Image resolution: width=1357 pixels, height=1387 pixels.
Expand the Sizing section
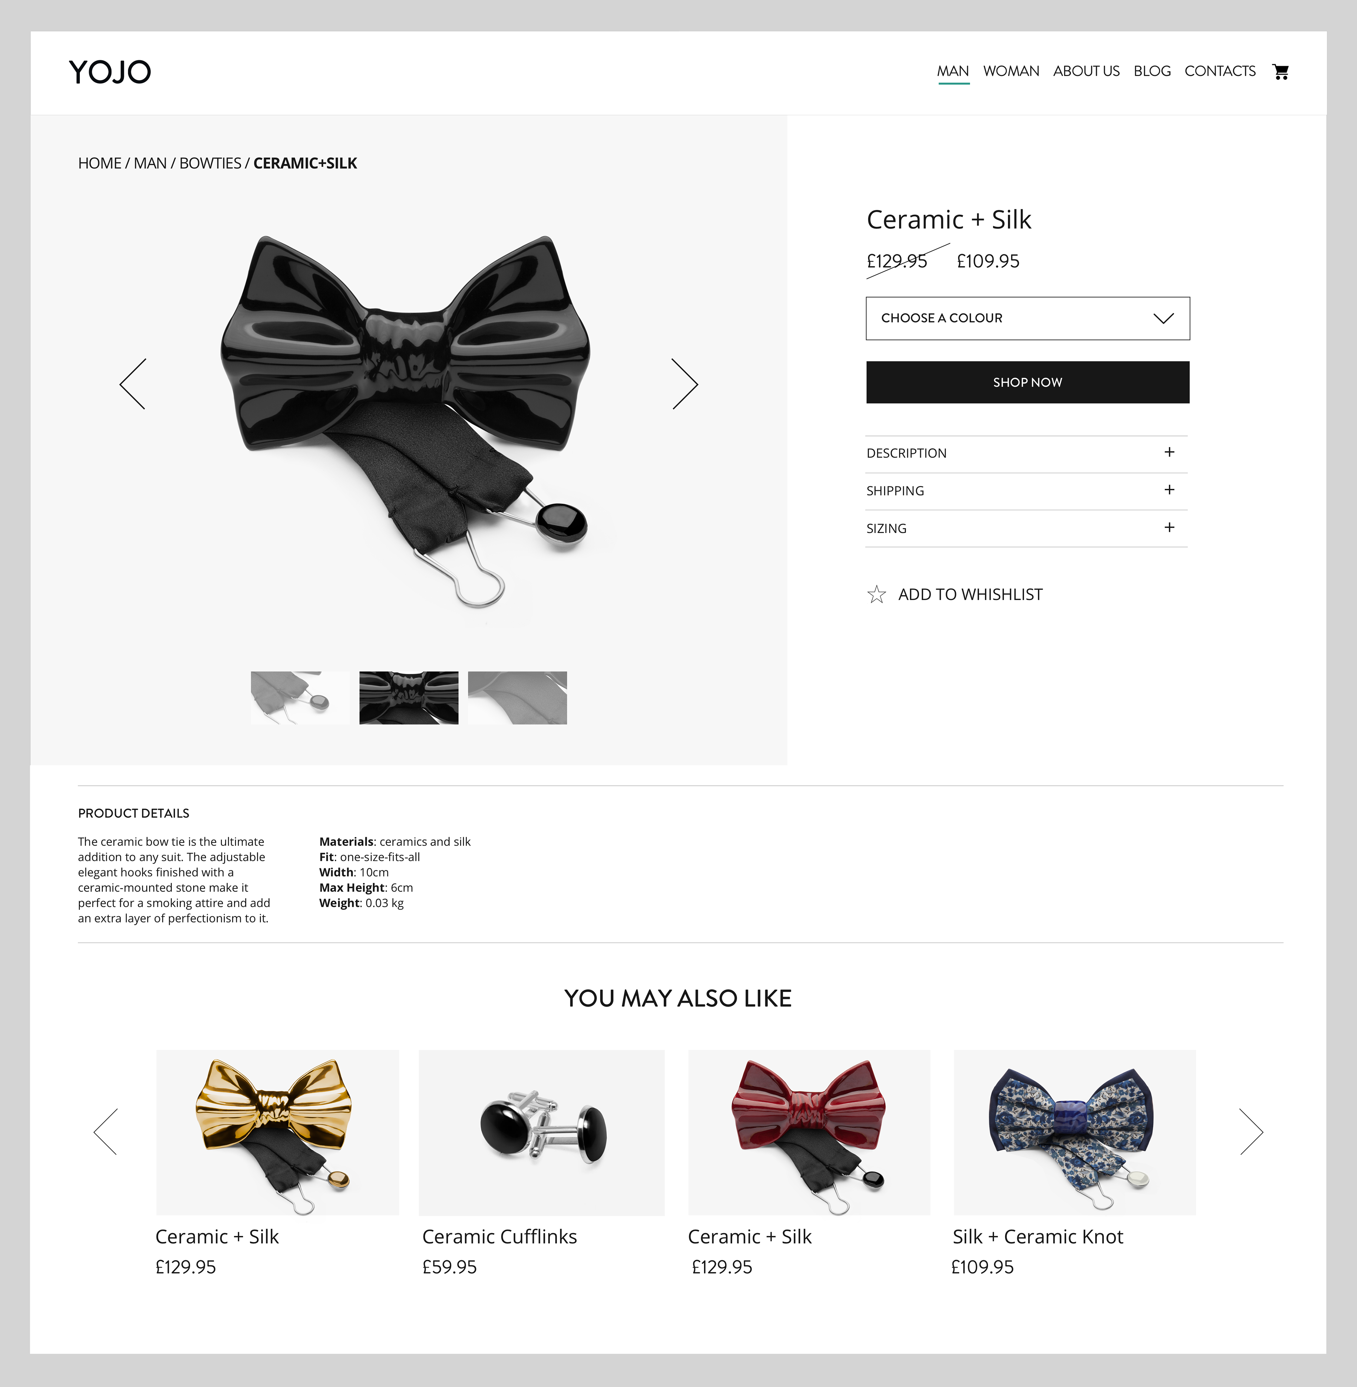[x=1026, y=529]
